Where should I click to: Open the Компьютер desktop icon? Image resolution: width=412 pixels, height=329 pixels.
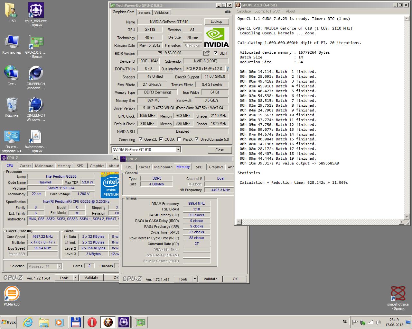12,44
